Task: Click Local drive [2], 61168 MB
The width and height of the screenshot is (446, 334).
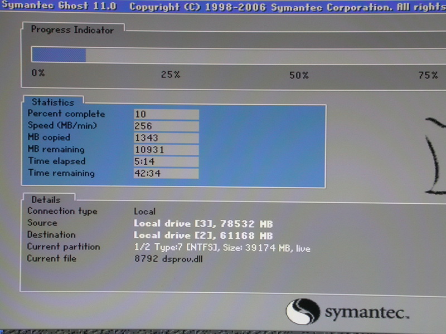Action: (x=203, y=235)
